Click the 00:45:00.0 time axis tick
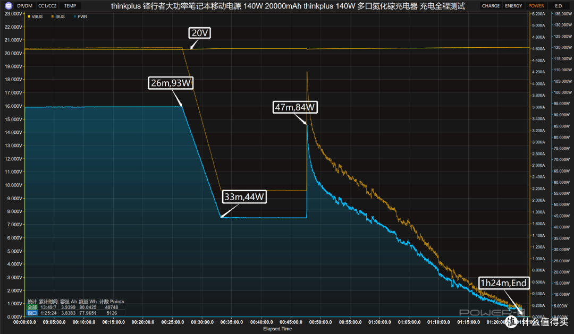 [291, 322]
